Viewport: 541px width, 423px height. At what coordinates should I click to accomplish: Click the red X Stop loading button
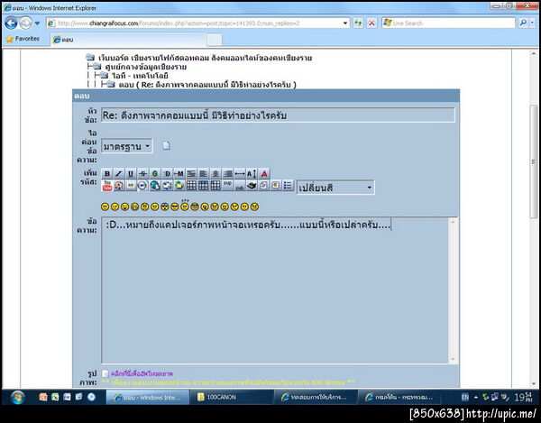click(x=371, y=23)
